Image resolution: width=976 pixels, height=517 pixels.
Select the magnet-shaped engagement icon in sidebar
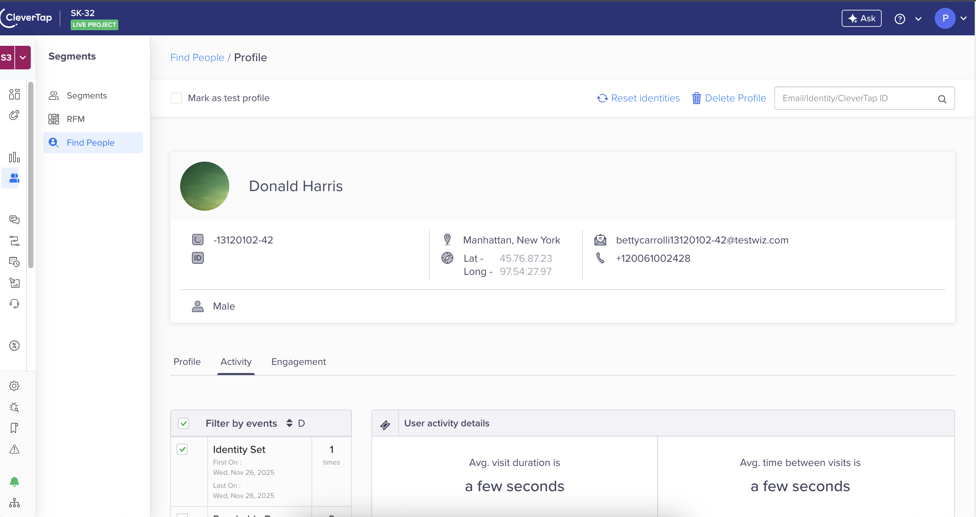pyautogui.click(x=14, y=115)
